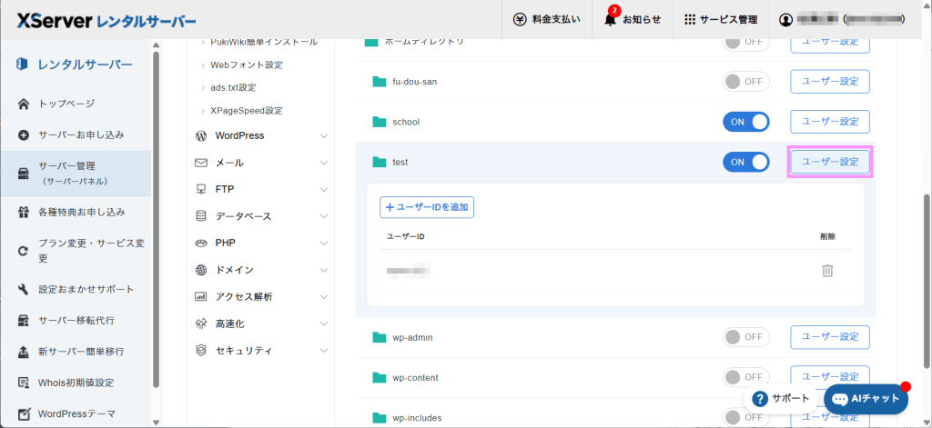Click the ユーザーIDを追加 button

(x=427, y=207)
